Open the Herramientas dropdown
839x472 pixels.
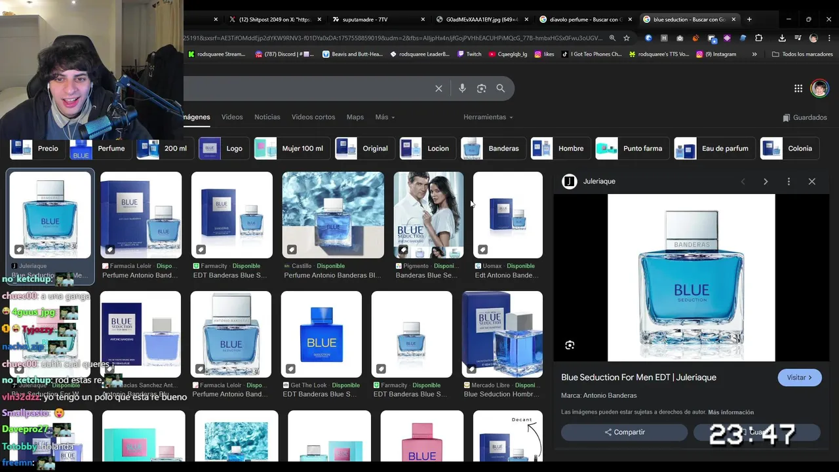(488, 117)
